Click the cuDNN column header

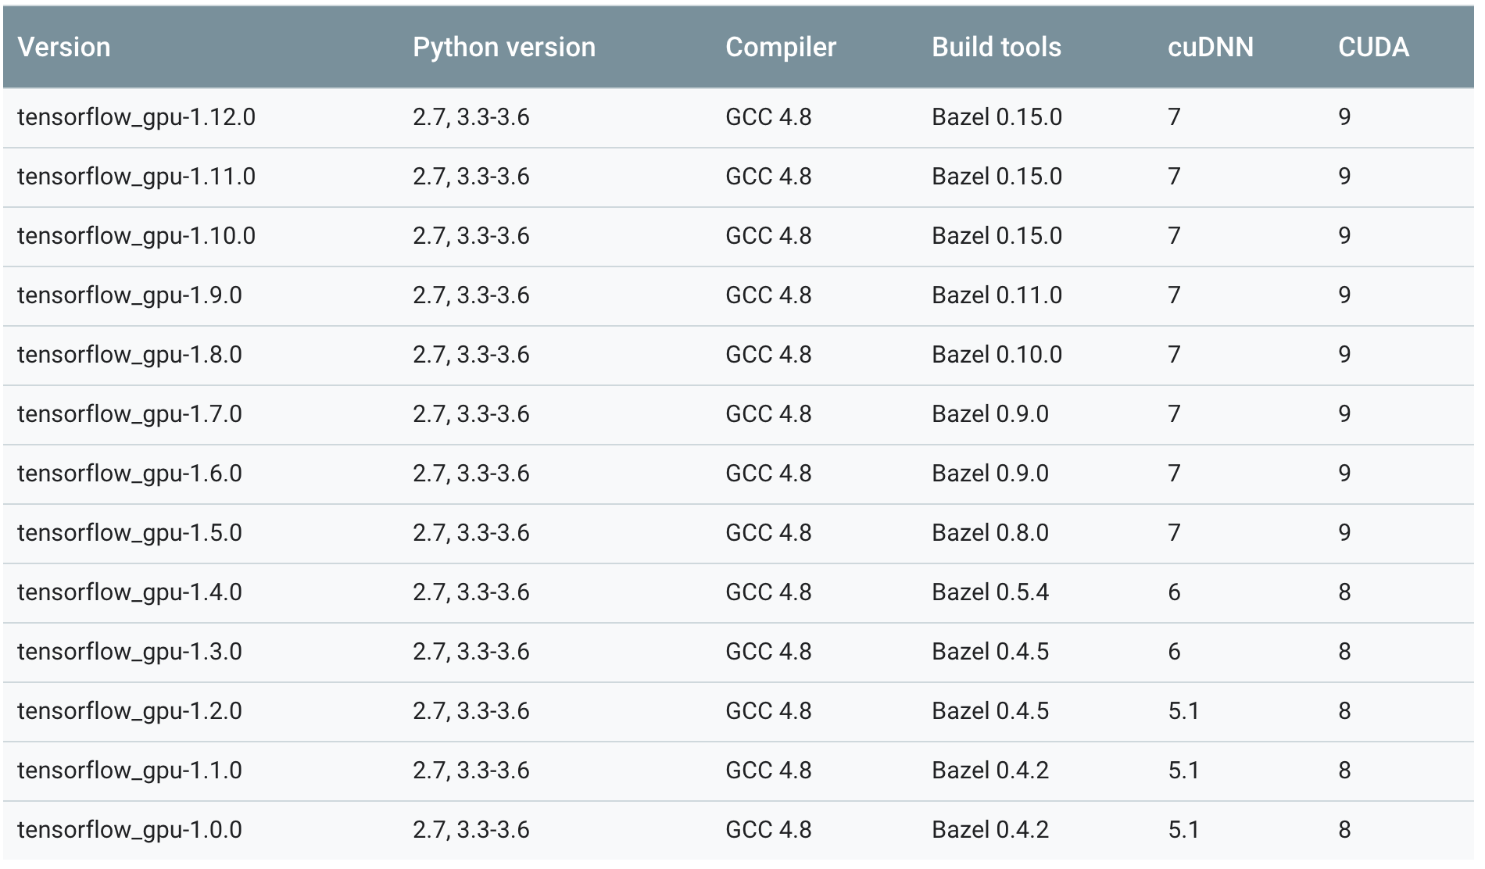tap(1210, 47)
